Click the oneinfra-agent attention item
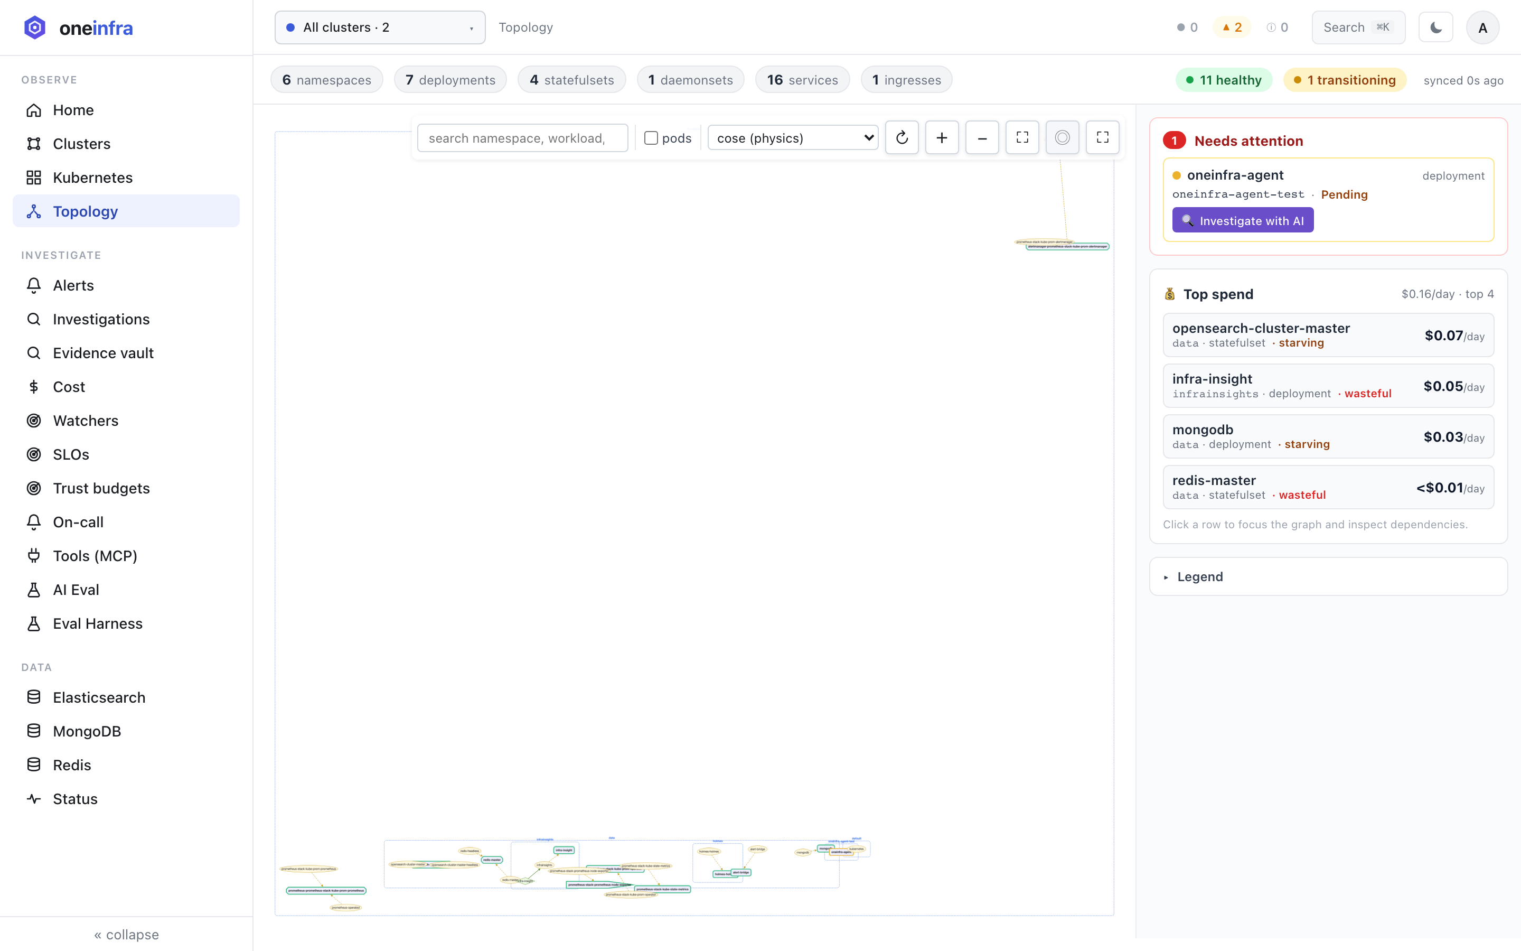 [x=1328, y=200]
